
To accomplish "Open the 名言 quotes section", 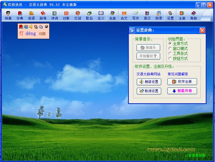I will point(113,15).
